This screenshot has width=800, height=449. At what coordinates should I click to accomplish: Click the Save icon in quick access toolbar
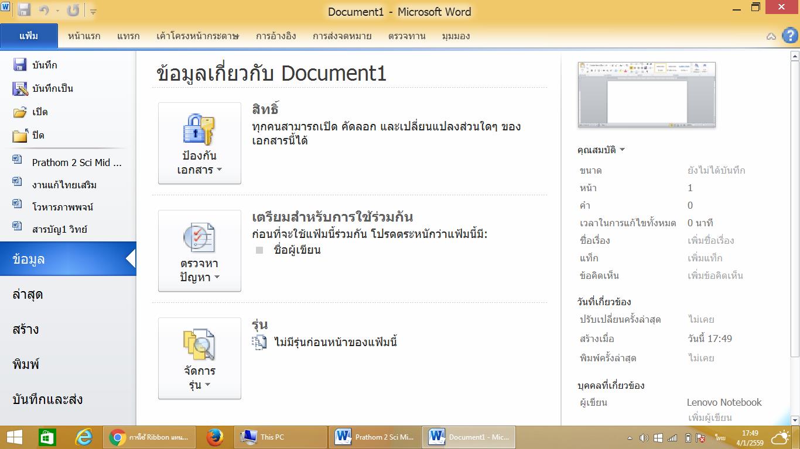(x=24, y=10)
